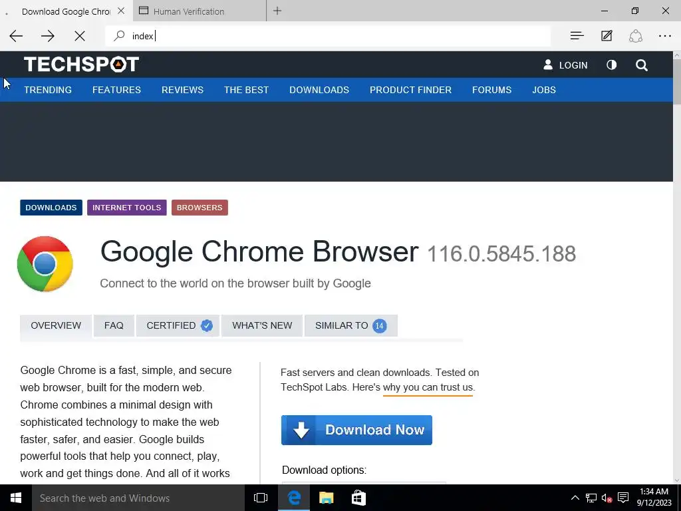Open the Make a Web Note icon
This screenshot has width=681, height=511.
tap(607, 36)
